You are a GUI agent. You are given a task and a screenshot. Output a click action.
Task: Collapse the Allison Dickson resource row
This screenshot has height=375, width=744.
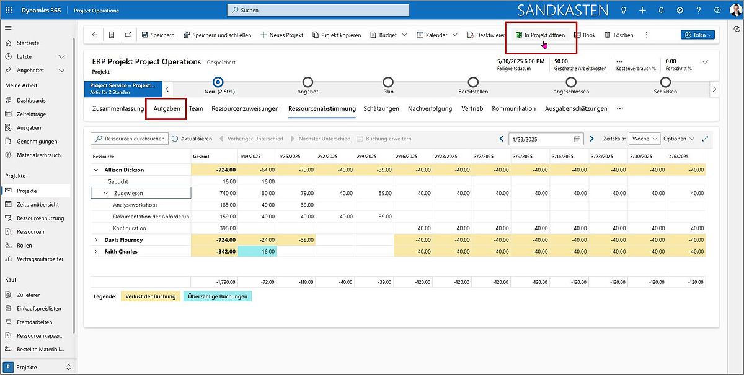coord(97,170)
